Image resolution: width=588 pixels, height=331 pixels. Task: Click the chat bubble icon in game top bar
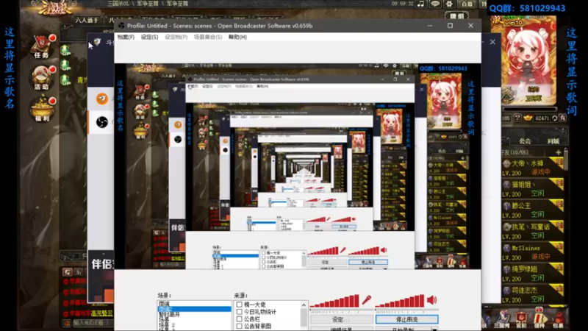435,4
